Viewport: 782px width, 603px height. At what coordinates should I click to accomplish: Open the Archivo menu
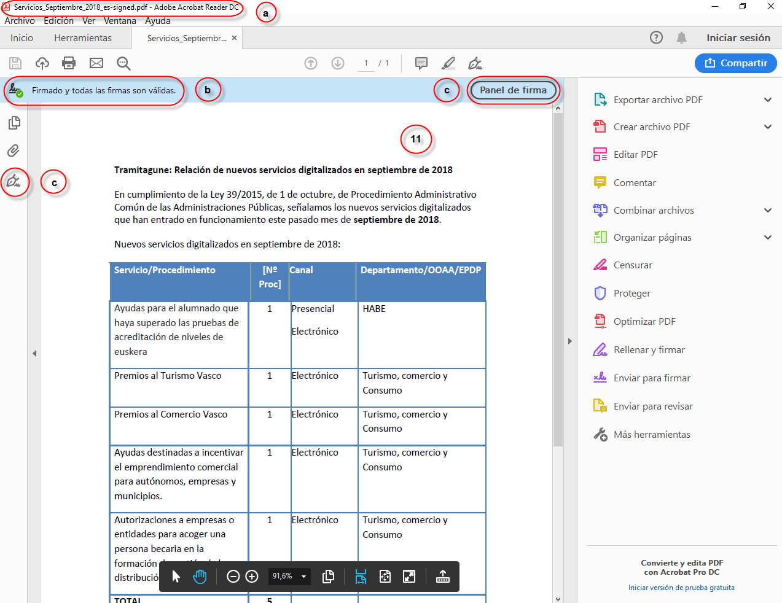[x=20, y=21]
